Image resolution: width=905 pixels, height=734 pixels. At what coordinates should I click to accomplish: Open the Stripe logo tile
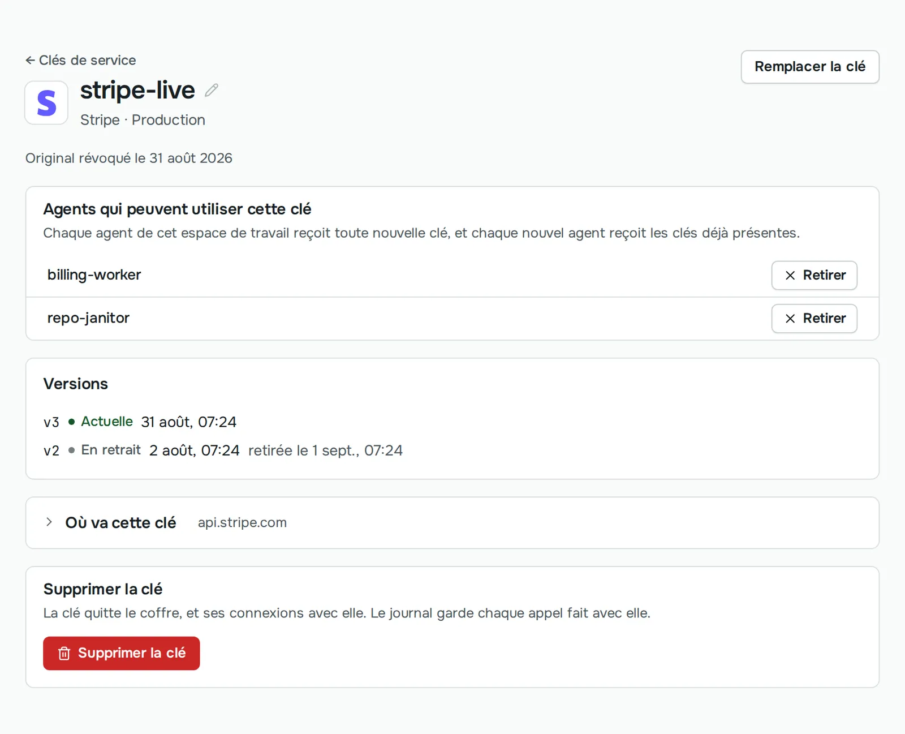click(46, 102)
